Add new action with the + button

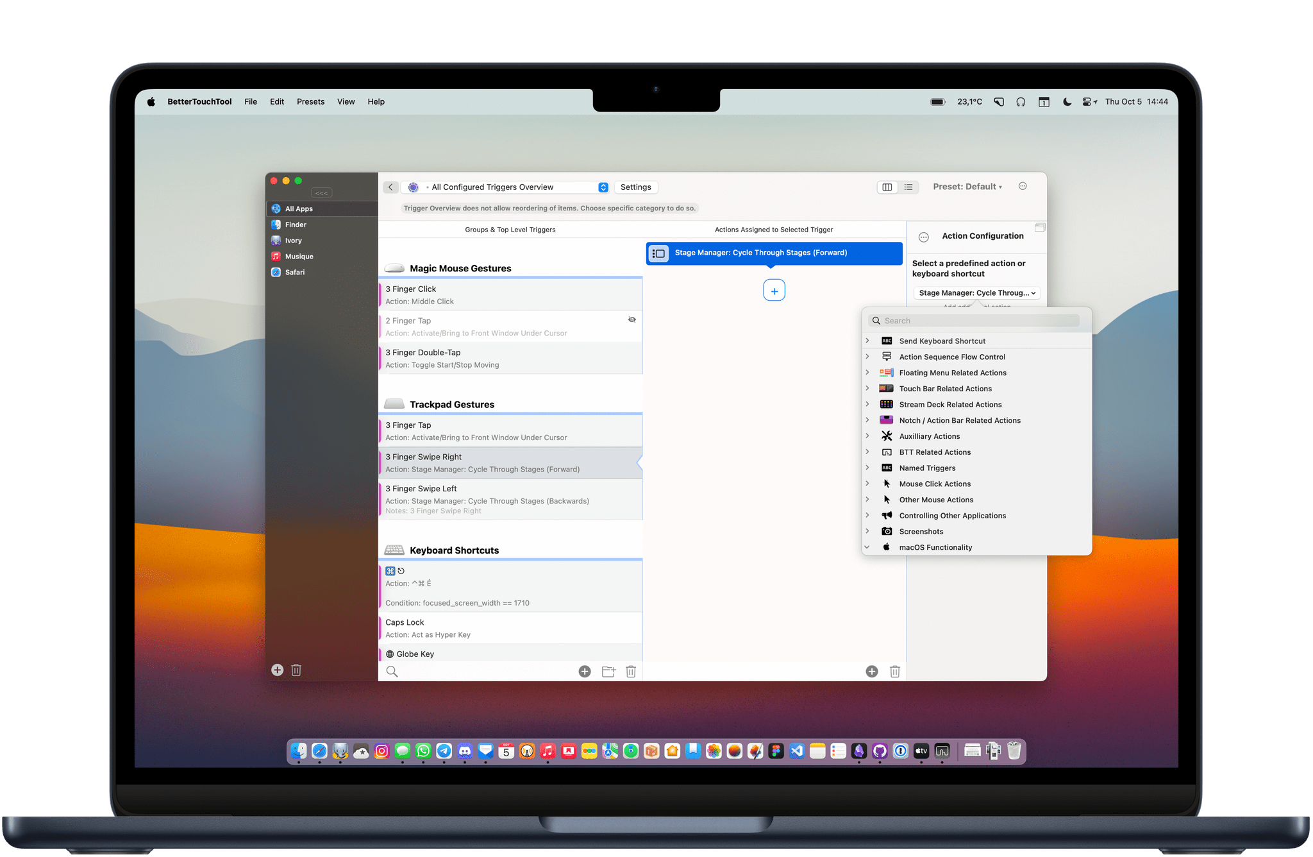774,291
